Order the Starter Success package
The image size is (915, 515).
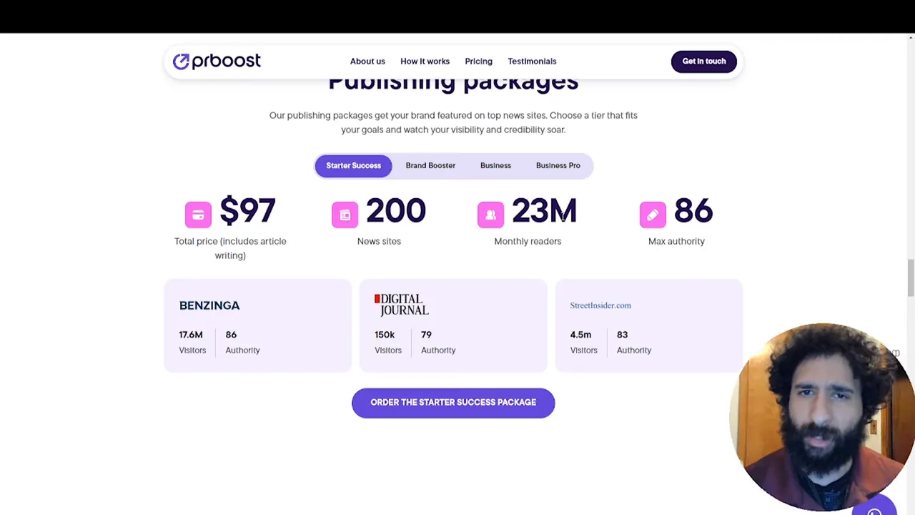click(x=453, y=403)
